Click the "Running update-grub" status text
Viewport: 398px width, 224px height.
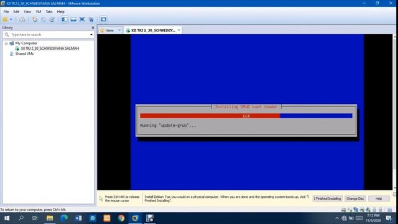(x=168, y=126)
